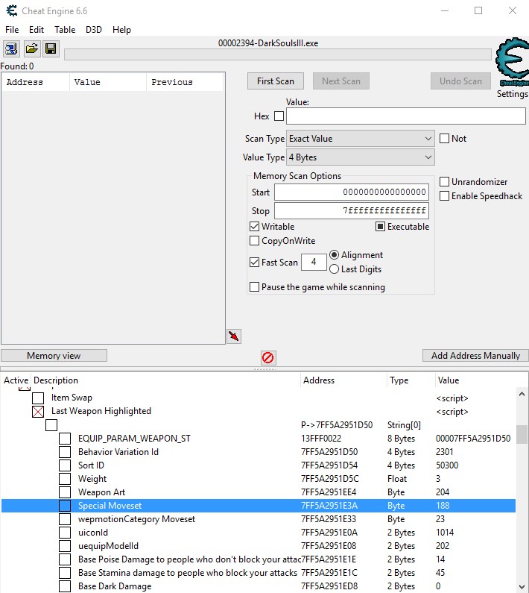Freeze the Behavior Variation Id entry
Image resolution: width=529 pixels, height=593 pixels.
click(x=65, y=452)
